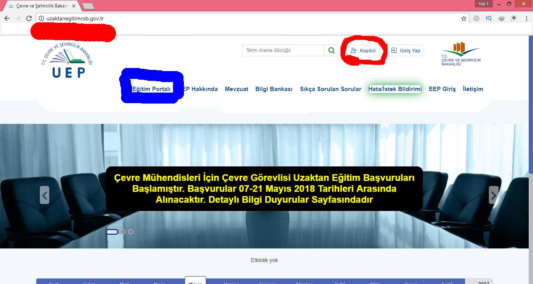
Task: View site information icon in address bar
Action: tap(41, 18)
